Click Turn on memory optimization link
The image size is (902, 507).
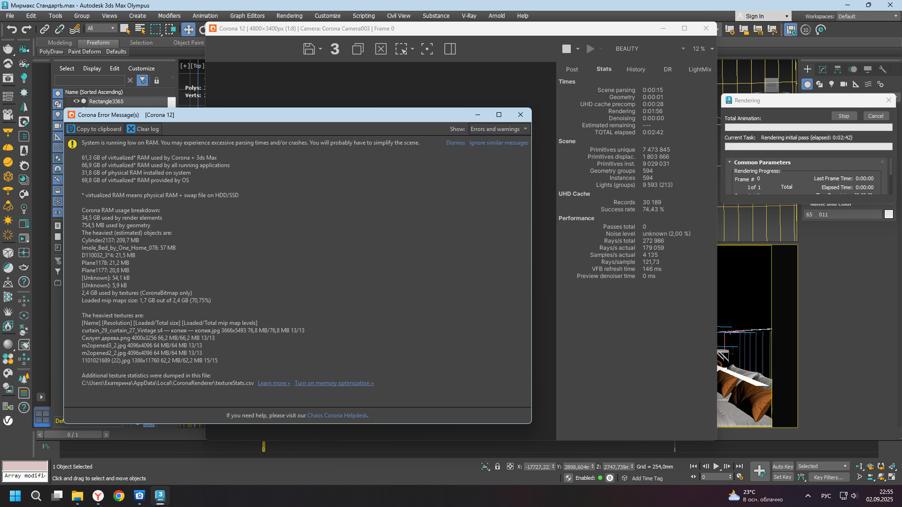pos(334,384)
